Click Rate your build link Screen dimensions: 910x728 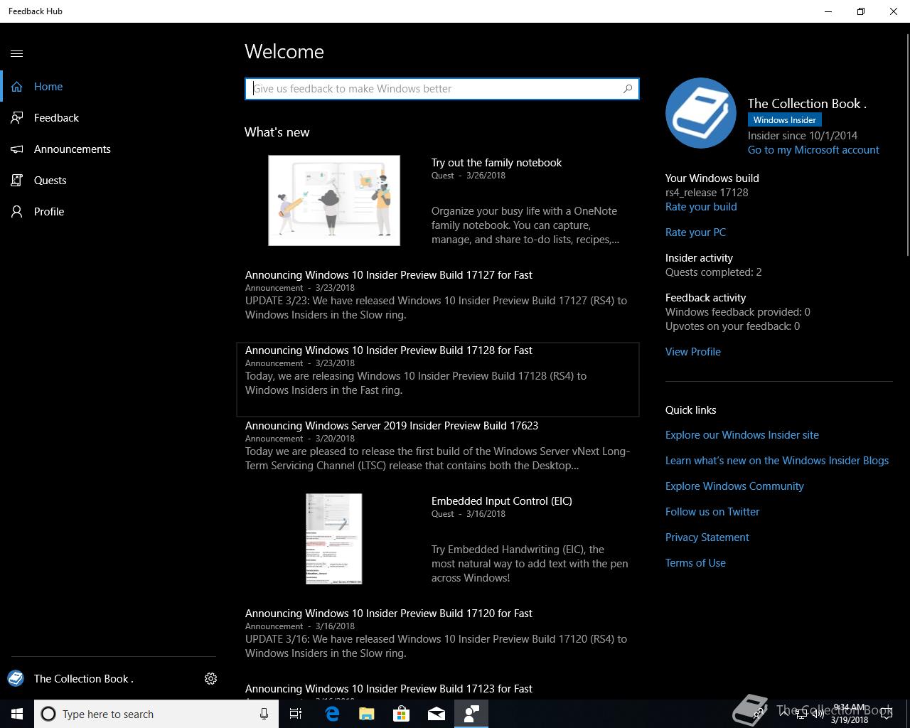[x=701, y=207]
